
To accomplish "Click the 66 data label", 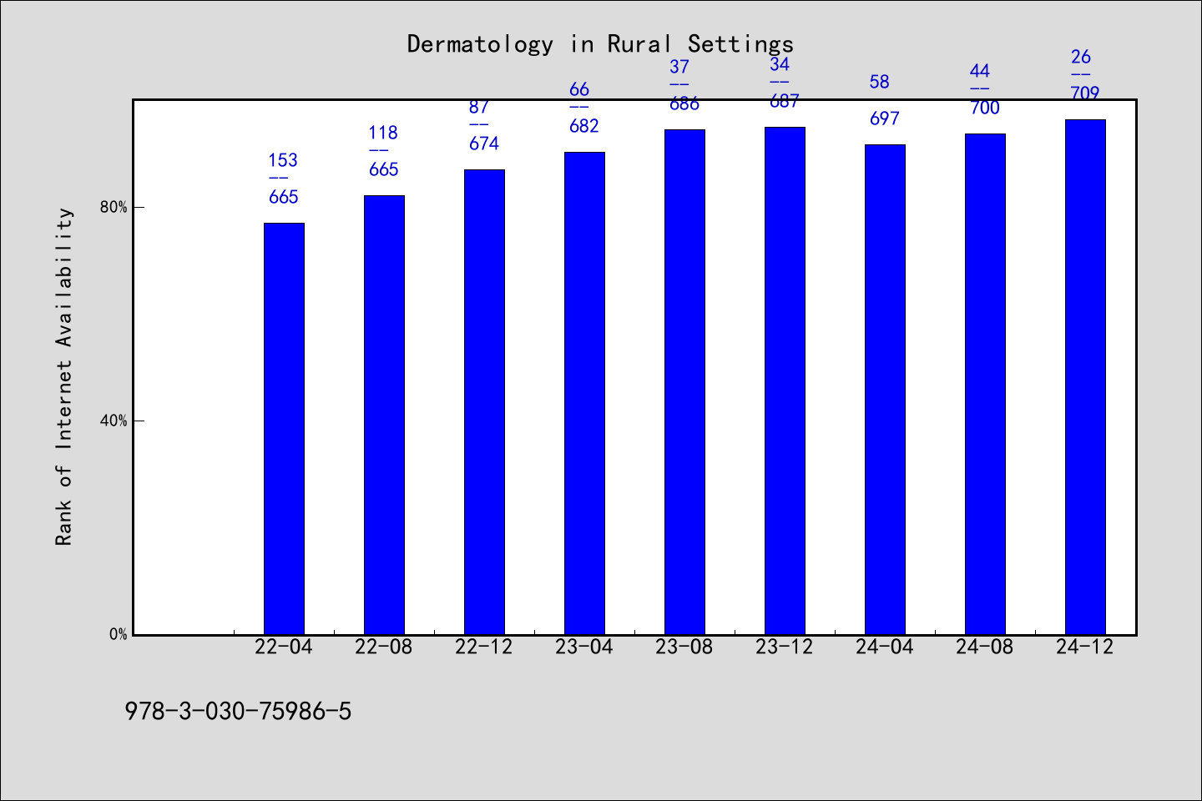I will click(579, 89).
